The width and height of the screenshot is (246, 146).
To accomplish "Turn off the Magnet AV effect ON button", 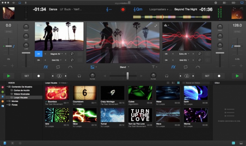I will tap(38, 54).
